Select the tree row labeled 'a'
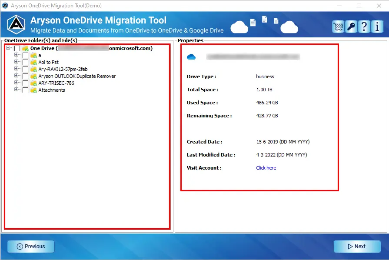This screenshot has height=260, width=389. pos(40,55)
